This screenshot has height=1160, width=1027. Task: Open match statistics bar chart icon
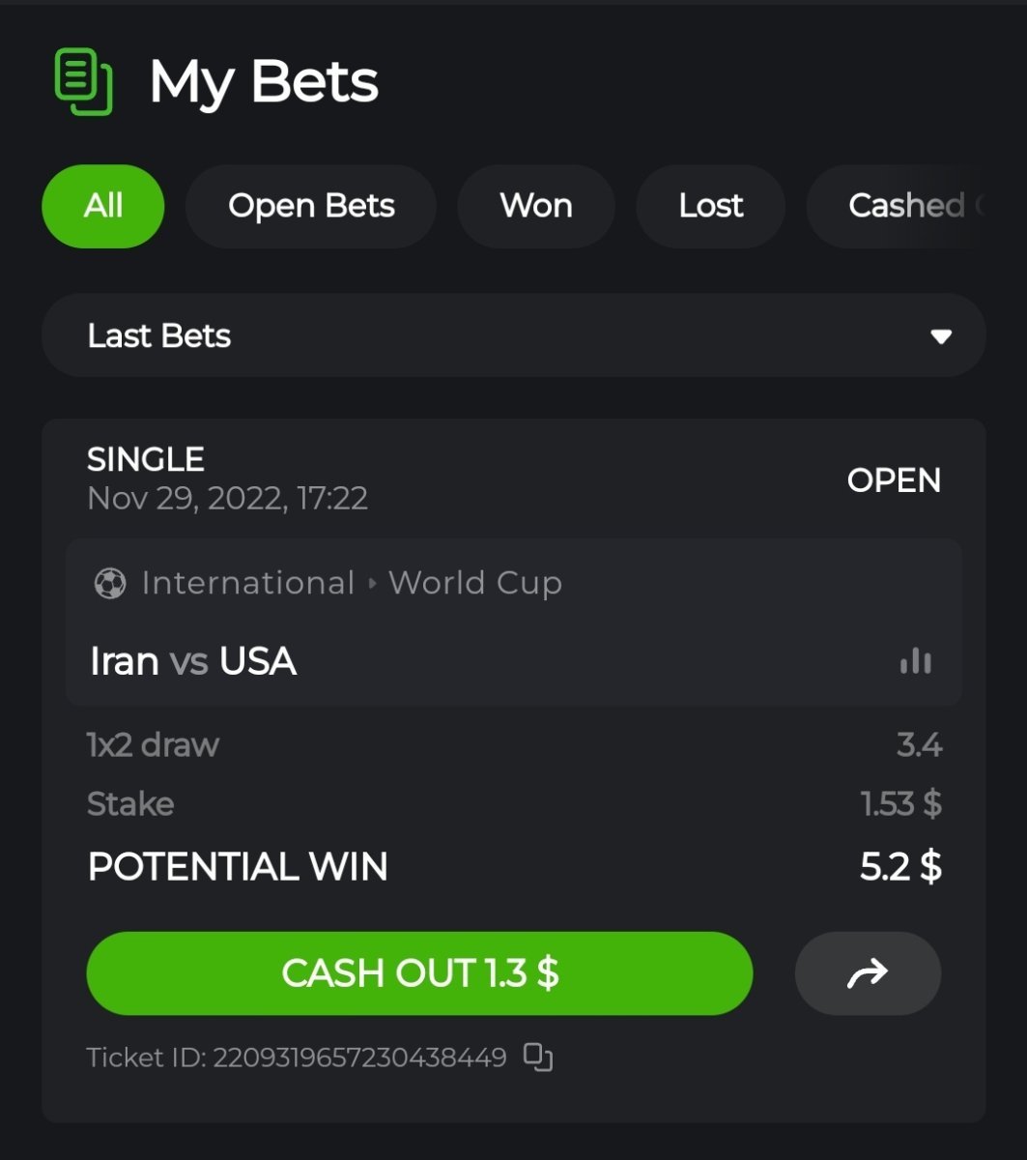[x=915, y=662]
